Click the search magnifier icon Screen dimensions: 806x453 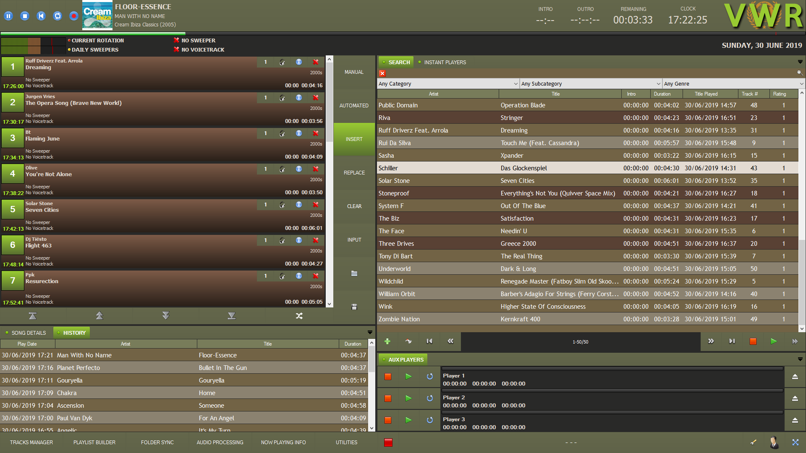click(800, 73)
